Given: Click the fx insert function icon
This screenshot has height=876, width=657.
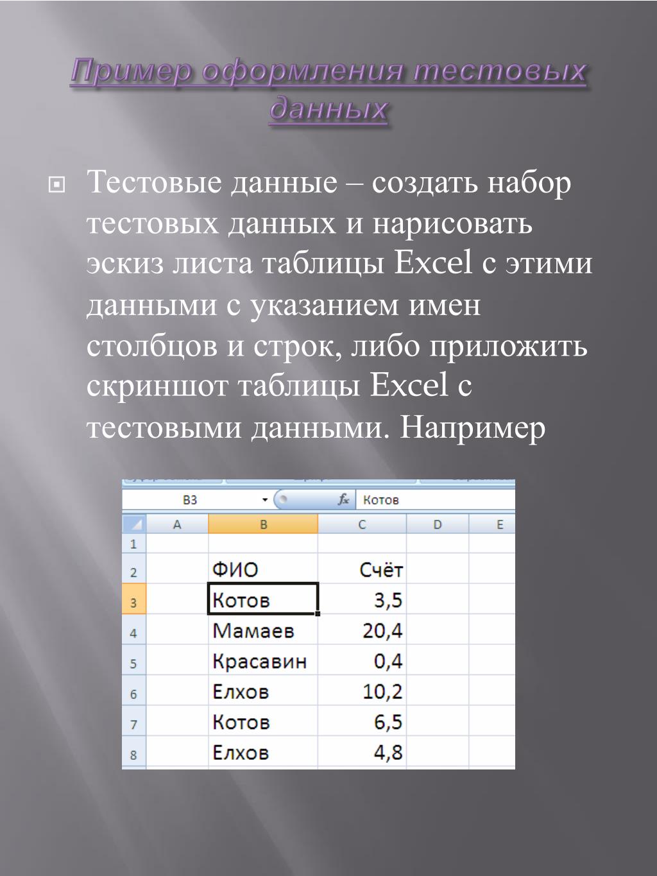Looking at the screenshot, I should (344, 499).
